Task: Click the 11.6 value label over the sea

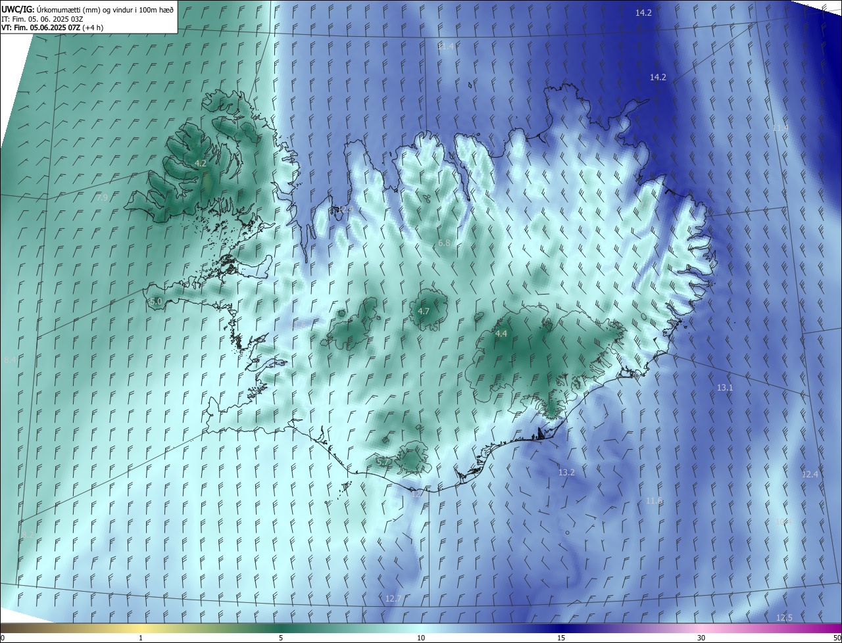Action: pyautogui.click(x=654, y=500)
